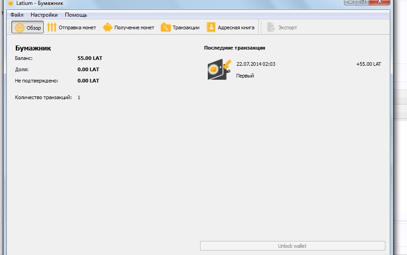
Task: Click the Latium coin icon in title bar
Action: pos(10,3)
